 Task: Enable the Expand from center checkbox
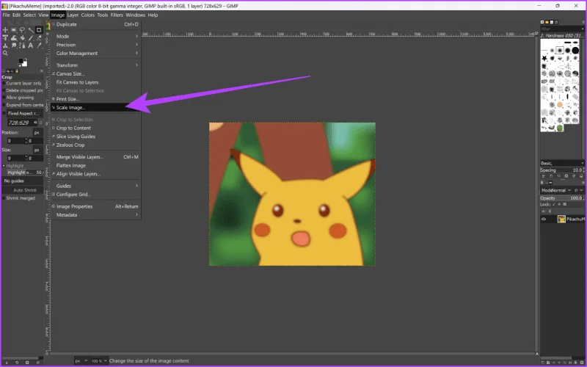4,105
